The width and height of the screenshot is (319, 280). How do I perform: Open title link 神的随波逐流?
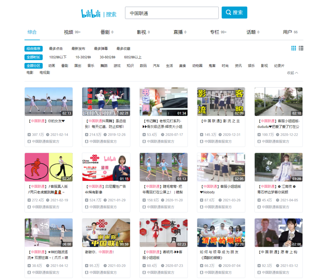pyautogui.click(x=48, y=255)
